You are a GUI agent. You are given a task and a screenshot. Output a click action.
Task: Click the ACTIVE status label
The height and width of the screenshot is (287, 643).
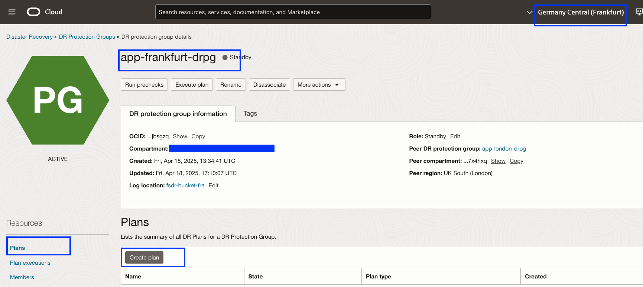[x=58, y=159]
